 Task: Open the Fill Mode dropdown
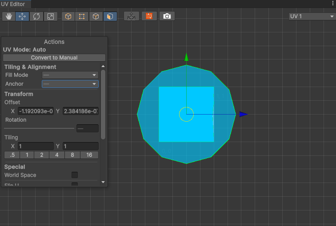70,75
